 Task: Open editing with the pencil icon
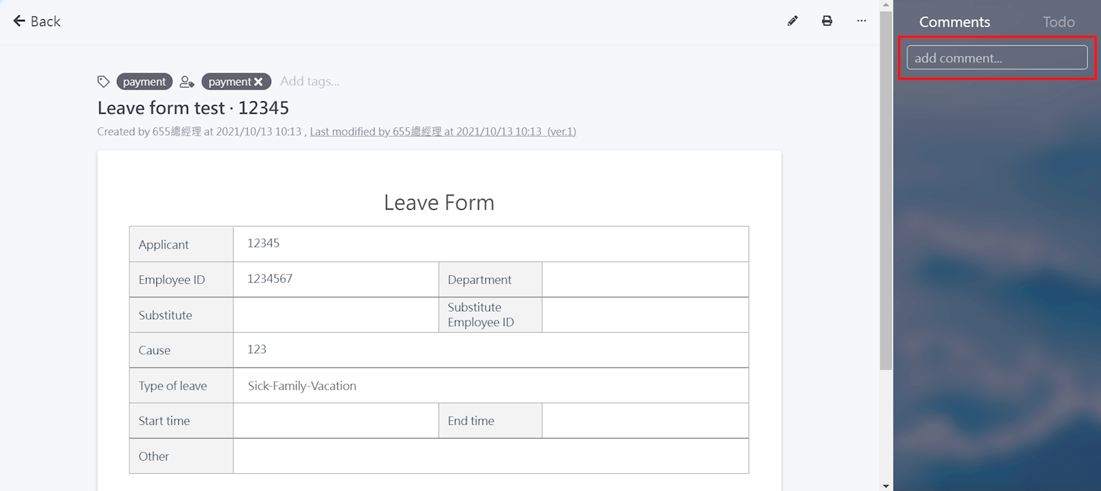point(793,21)
